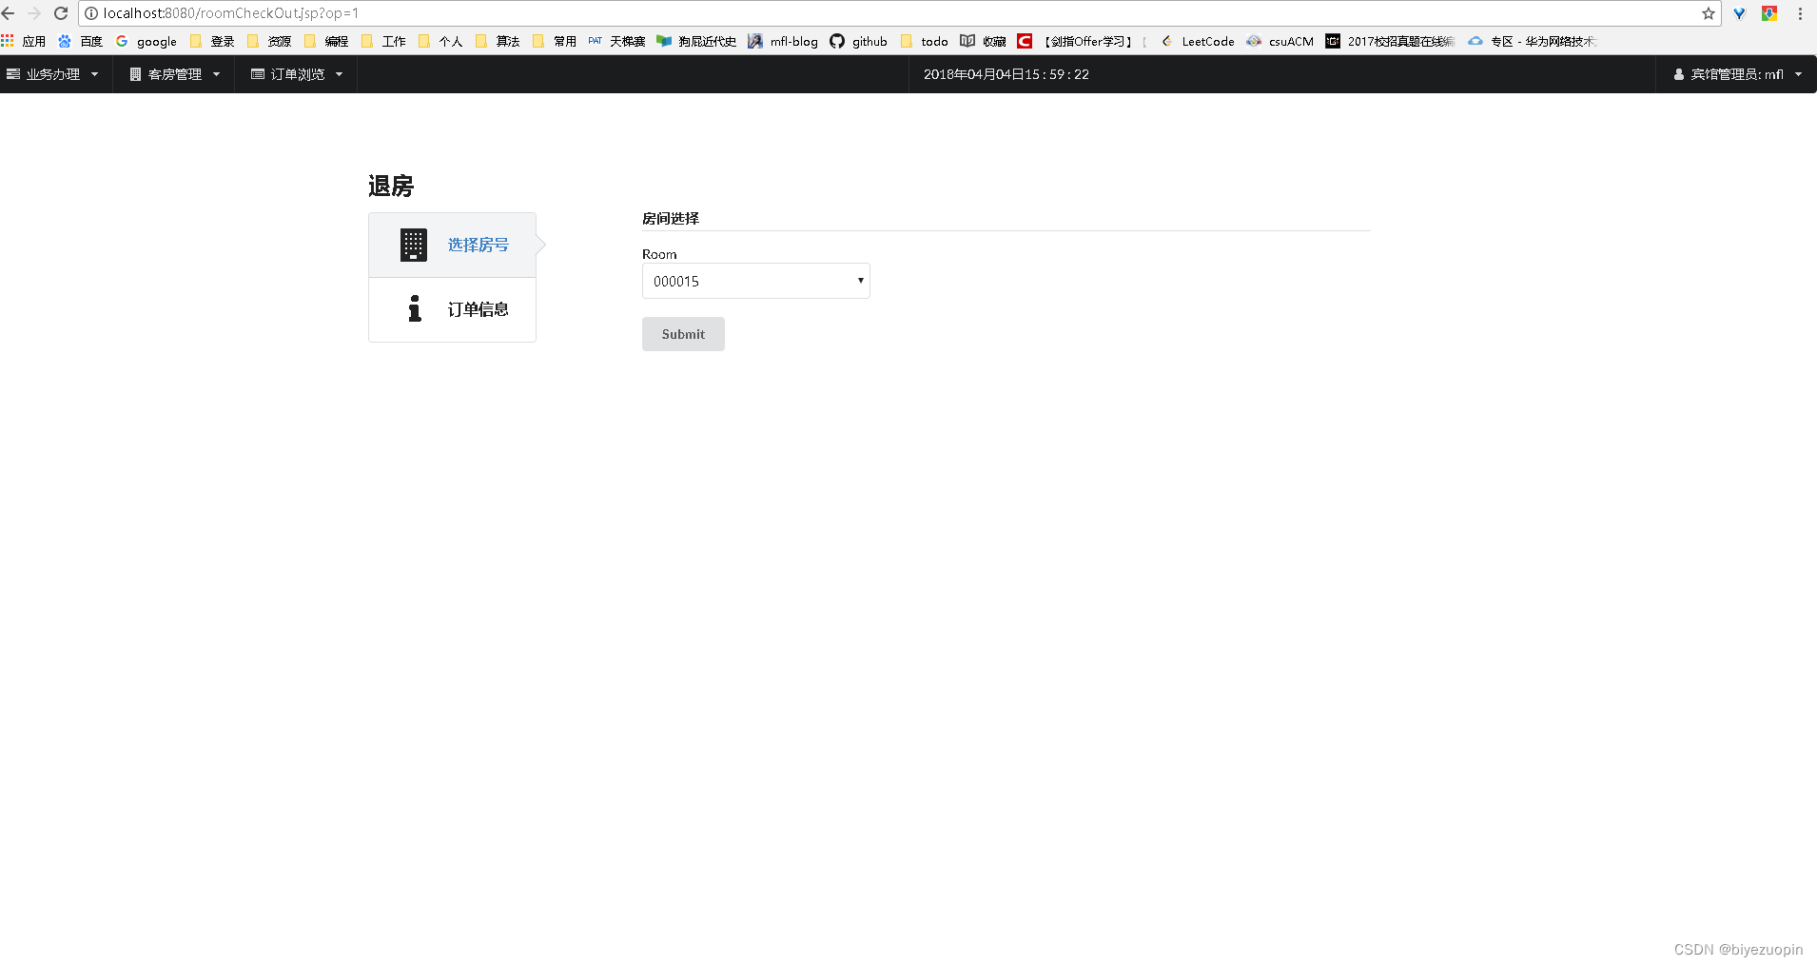The image size is (1817, 966).
Task: Click the browser back arrow
Action: point(9,13)
